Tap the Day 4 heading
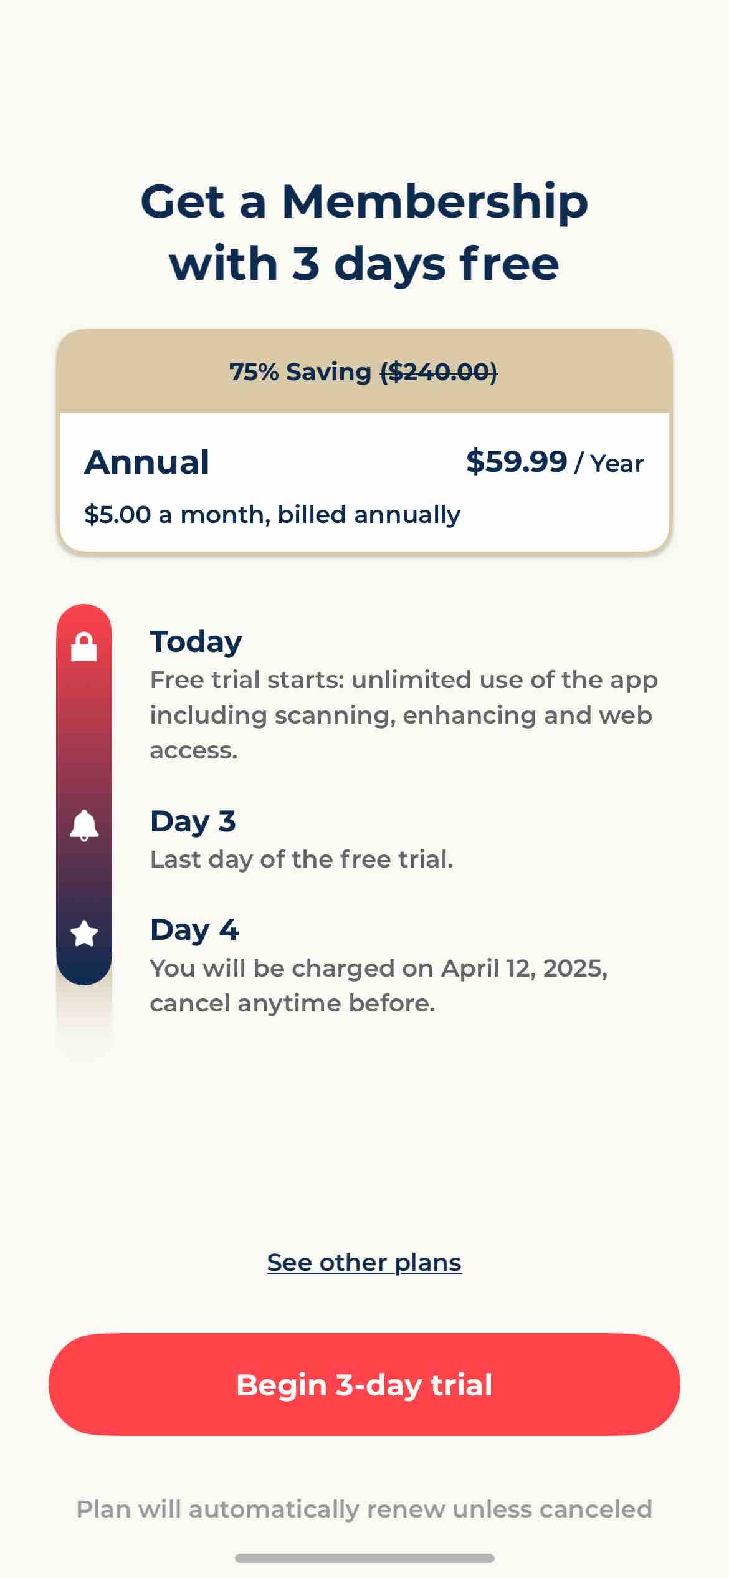Screen dimensions: 729x1578 194,930
